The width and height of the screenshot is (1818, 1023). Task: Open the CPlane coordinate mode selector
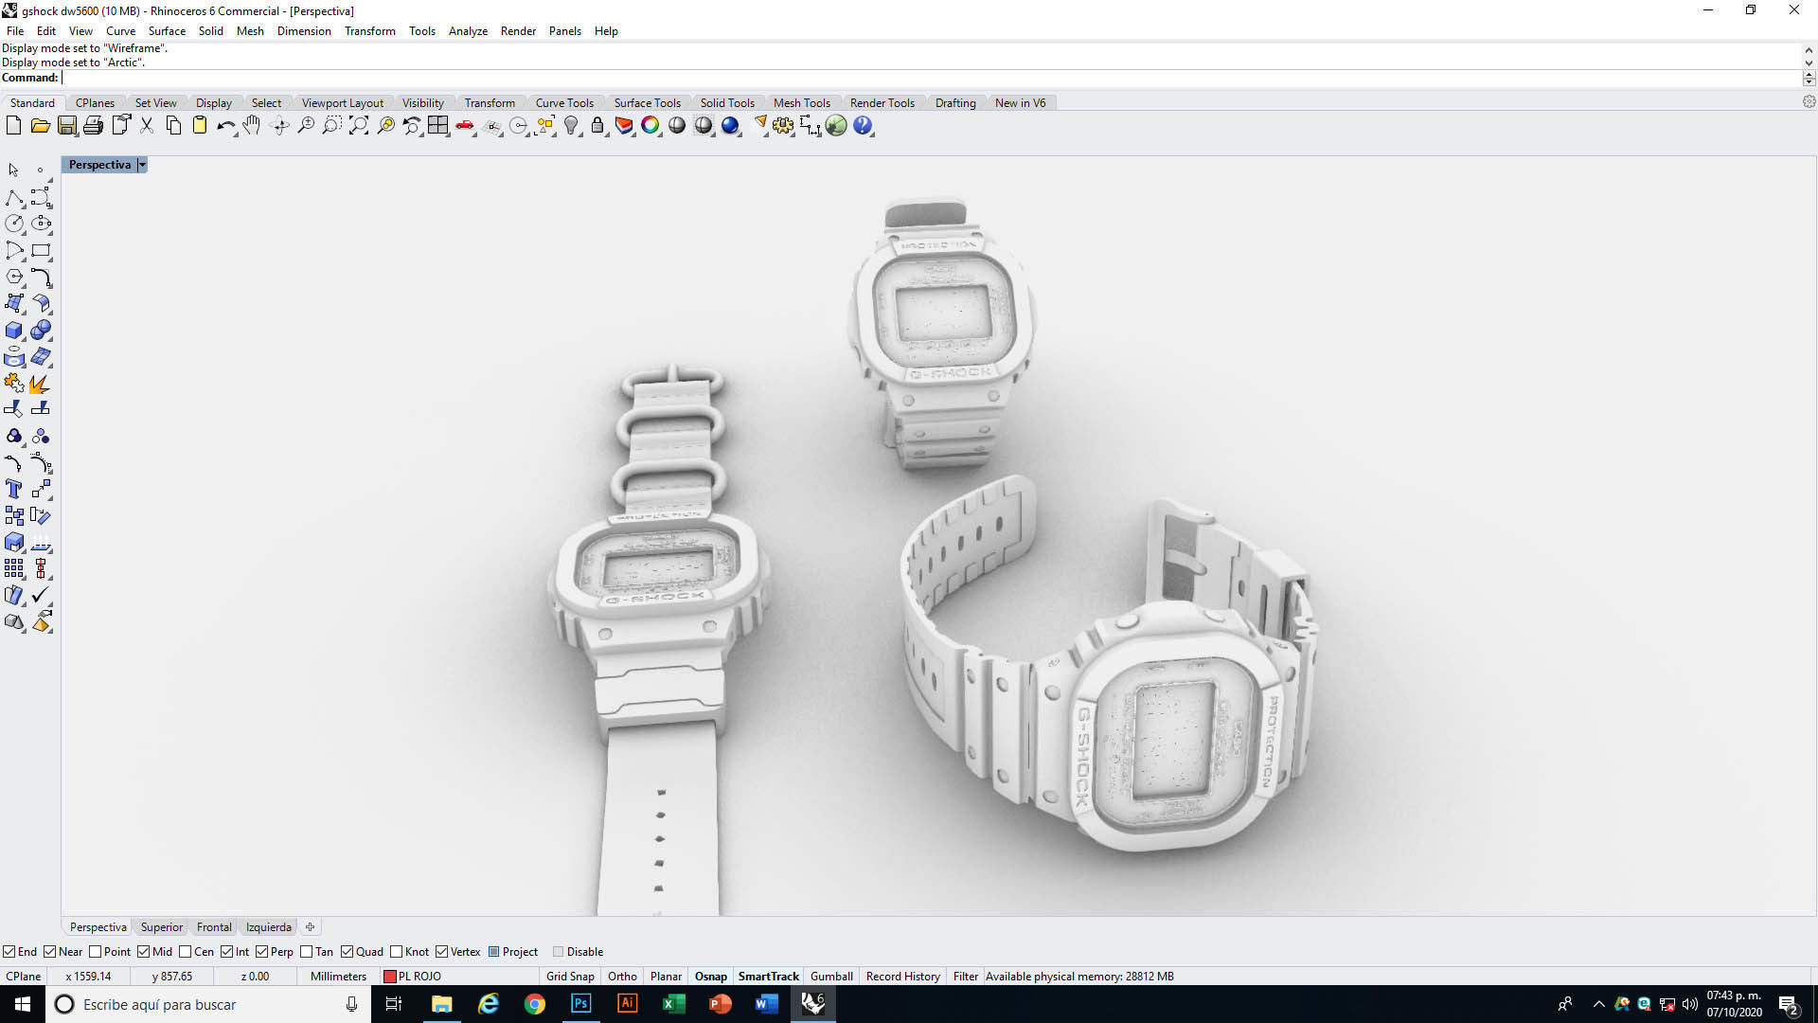click(x=24, y=977)
